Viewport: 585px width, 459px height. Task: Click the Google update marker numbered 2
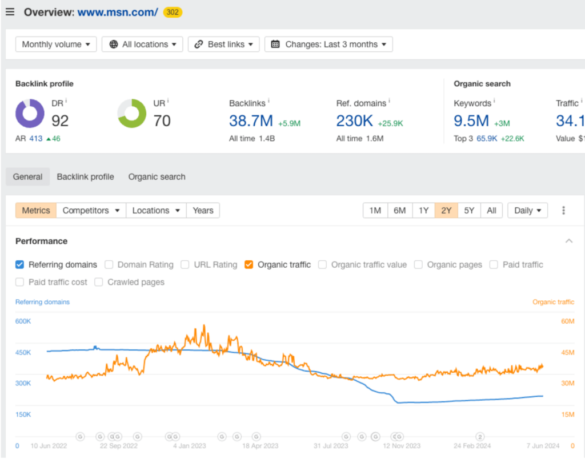click(x=480, y=437)
